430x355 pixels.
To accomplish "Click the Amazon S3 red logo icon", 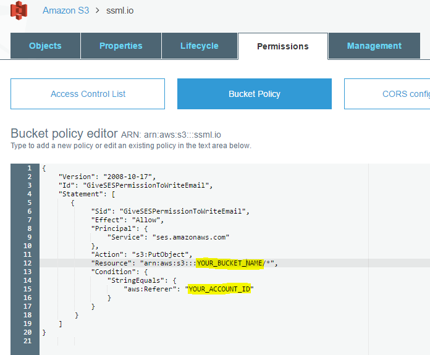I will 19,10.
